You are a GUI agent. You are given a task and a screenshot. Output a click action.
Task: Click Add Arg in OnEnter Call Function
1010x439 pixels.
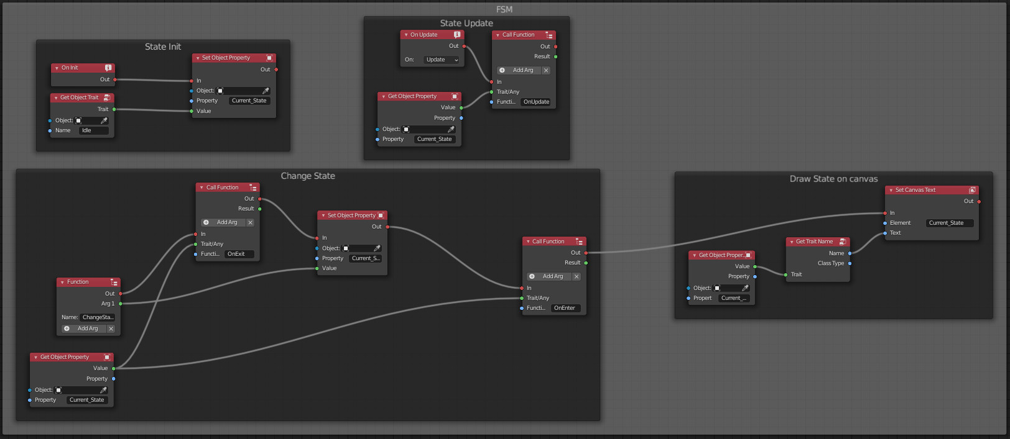pyautogui.click(x=549, y=276)
